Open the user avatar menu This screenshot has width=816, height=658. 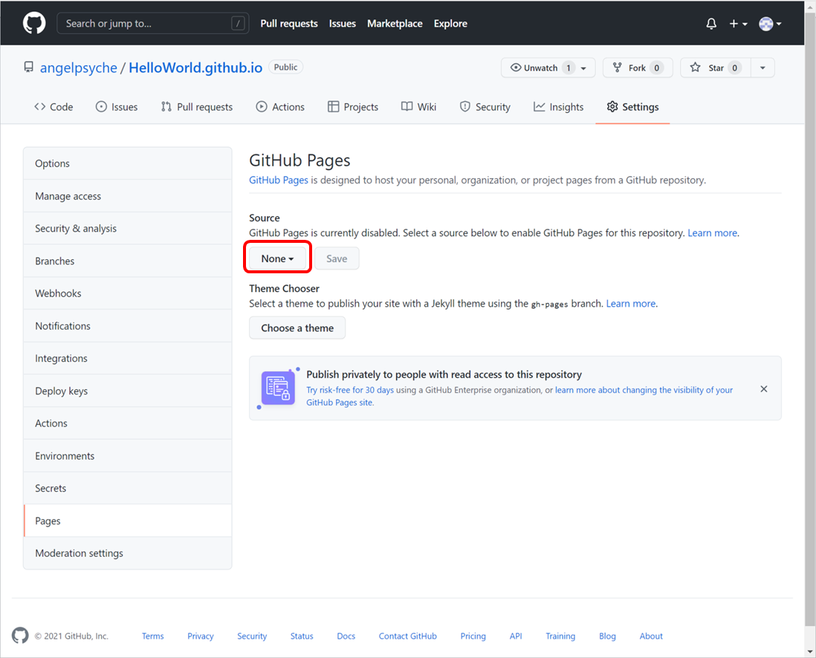pyautogui.click(x=770, y=24)
